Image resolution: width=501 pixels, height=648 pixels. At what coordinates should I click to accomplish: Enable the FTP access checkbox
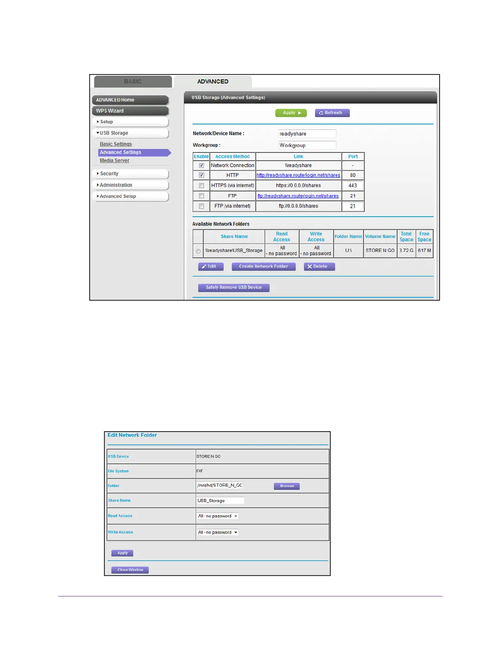[x=201, y=196]
